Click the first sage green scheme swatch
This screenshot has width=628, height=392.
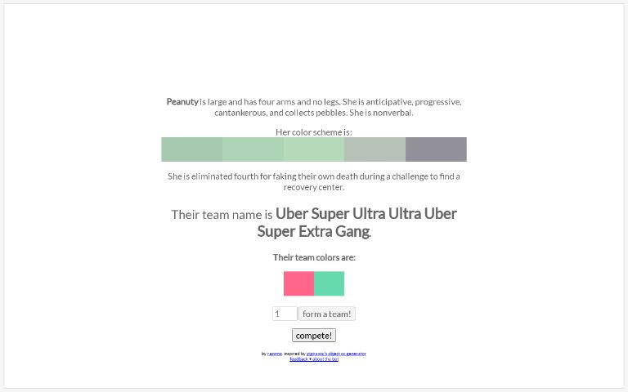coord(191,149)
